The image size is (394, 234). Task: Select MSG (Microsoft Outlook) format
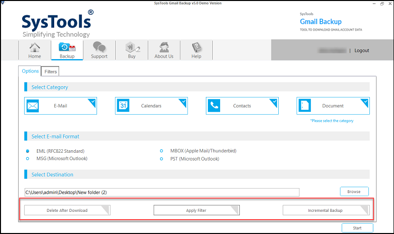tap(28, 159)
